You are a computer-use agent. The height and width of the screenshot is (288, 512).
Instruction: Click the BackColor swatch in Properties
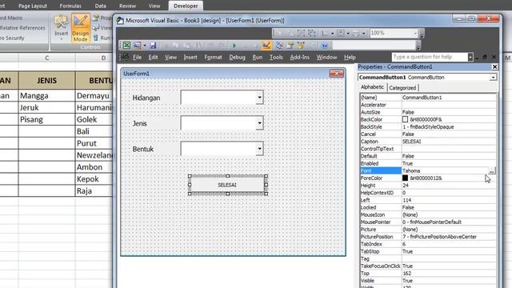[406, 119]
